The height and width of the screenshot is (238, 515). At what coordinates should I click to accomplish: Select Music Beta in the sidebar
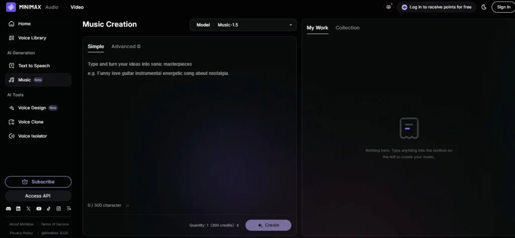point(38,80)
